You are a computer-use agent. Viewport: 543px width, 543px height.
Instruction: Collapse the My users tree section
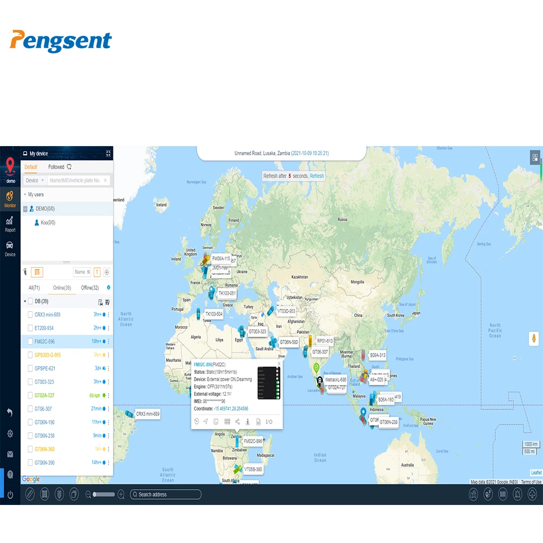pos(26,194)
